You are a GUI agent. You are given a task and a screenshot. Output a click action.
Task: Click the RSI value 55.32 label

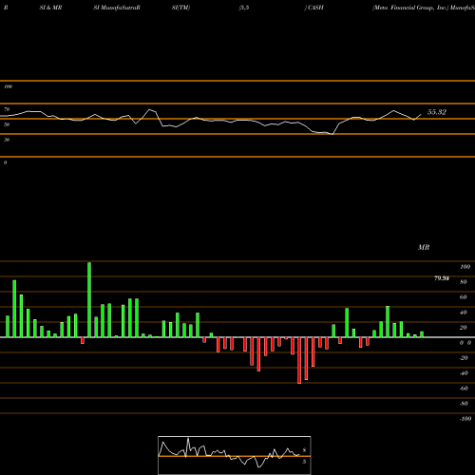(x=437, y=112)
